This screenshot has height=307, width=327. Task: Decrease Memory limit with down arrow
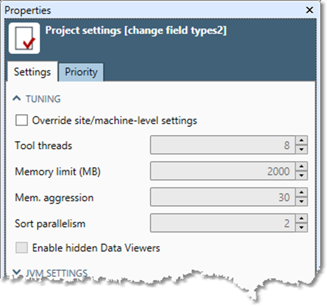click(x=301, y=175)
